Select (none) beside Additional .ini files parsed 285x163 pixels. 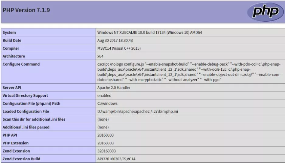(x=103, y=127)
